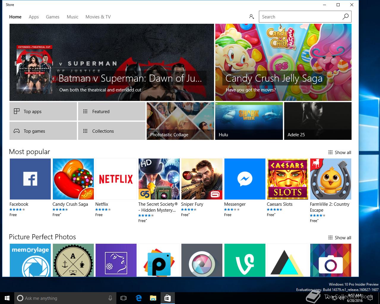
Task: Open the black and cyan triangle app icon
Action: pyautogui.click(x=288, y=260)
